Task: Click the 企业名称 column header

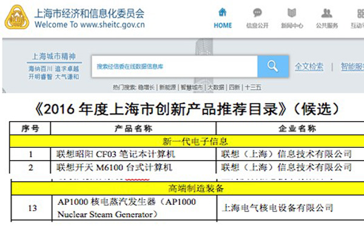Action: tap(290, 128)
